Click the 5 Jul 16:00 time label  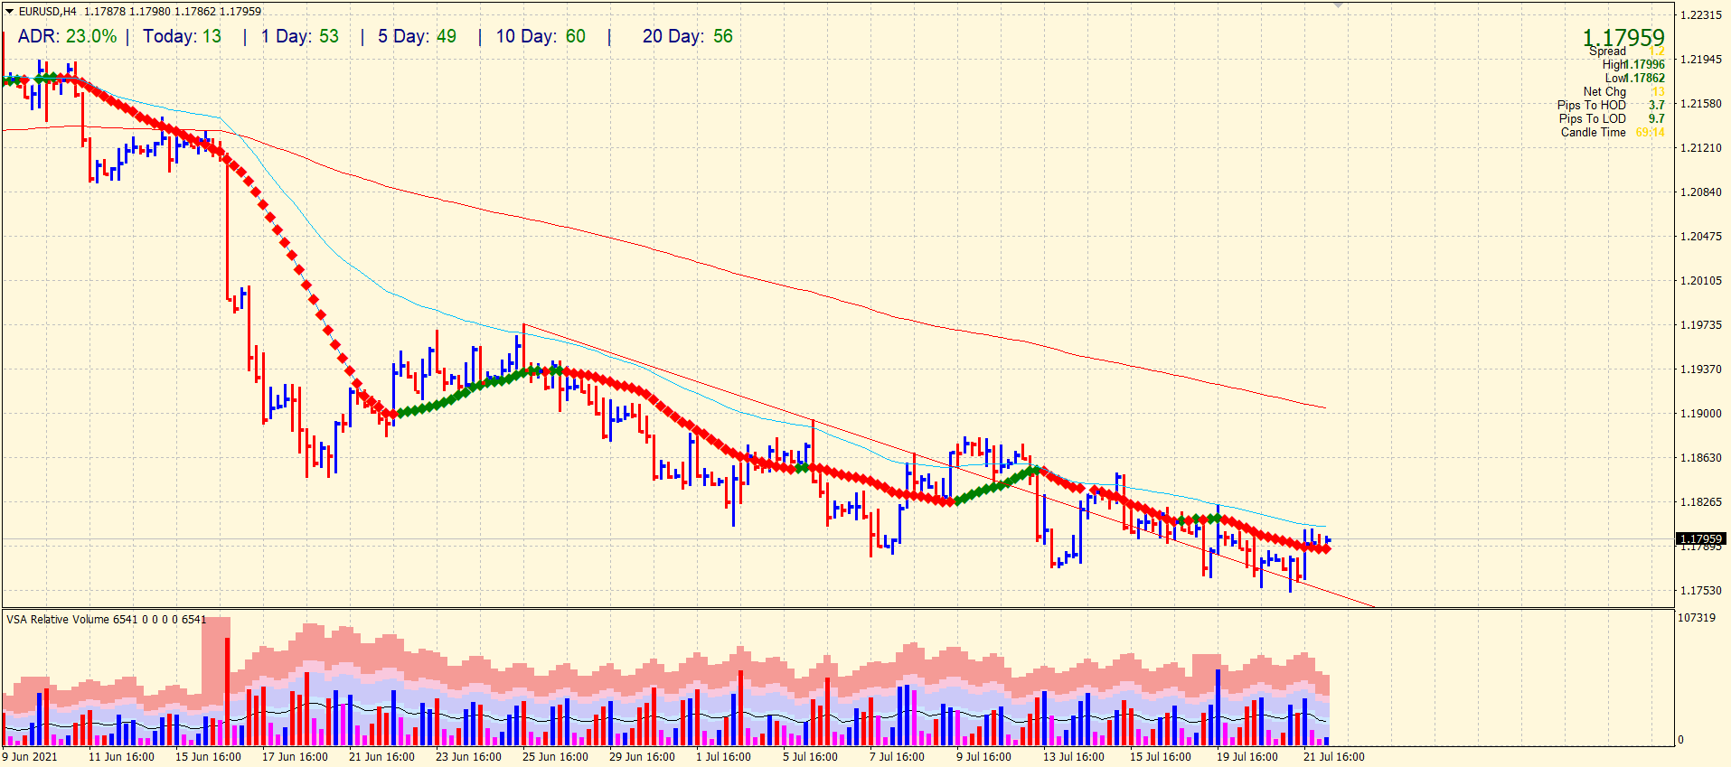click(x=810, y=757)
